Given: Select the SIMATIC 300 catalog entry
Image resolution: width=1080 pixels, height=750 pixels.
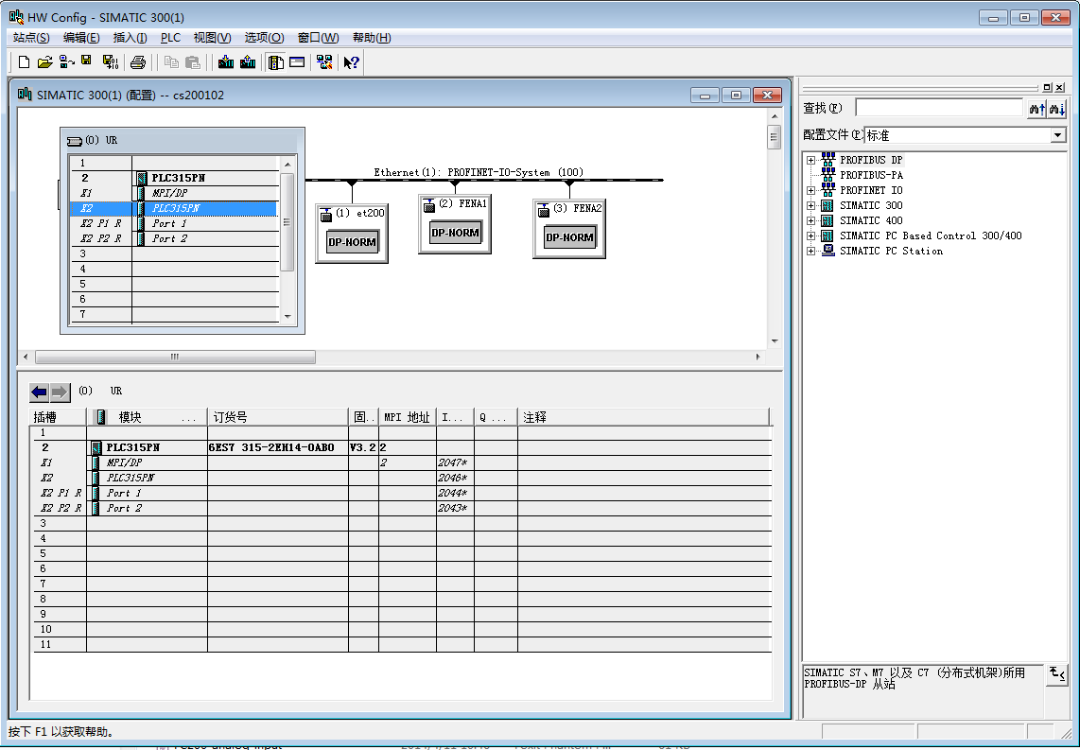Looking at the screenshot, I should point(871,206).
